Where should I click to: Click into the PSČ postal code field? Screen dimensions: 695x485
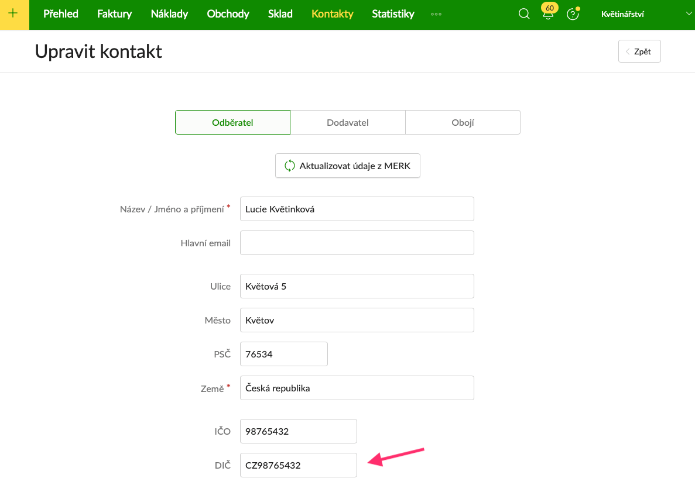(283, 354)
